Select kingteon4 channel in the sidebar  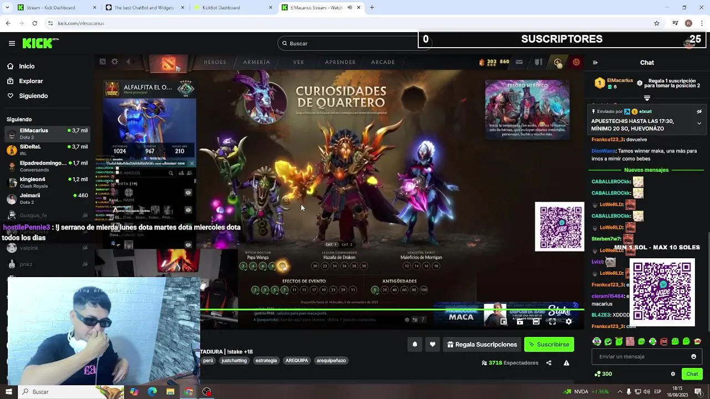tap(47, 182)
